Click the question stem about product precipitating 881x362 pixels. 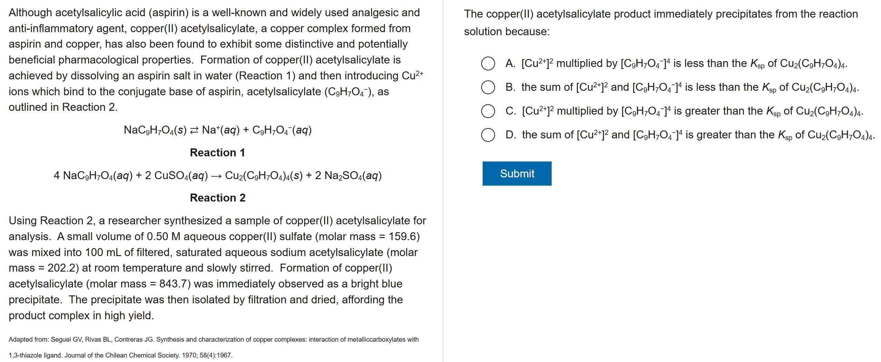[x=660, y=14]
